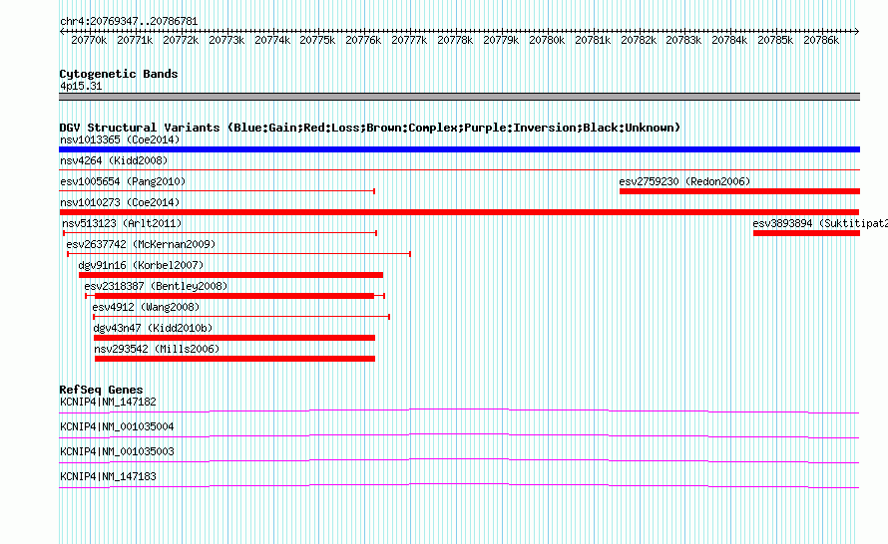Image resolution: width=888 pixels, height=544 pixels.
Task: Click the 20783k ruler tick label
Action: coord(684,40)
